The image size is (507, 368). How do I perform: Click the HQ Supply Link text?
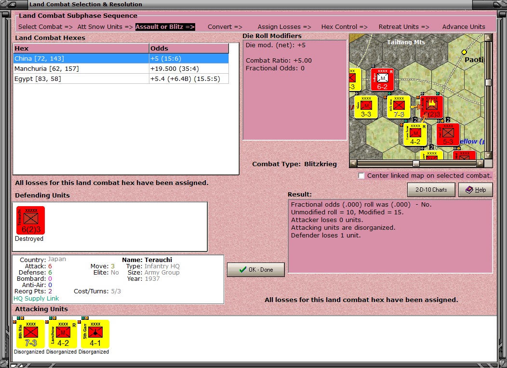36,299
